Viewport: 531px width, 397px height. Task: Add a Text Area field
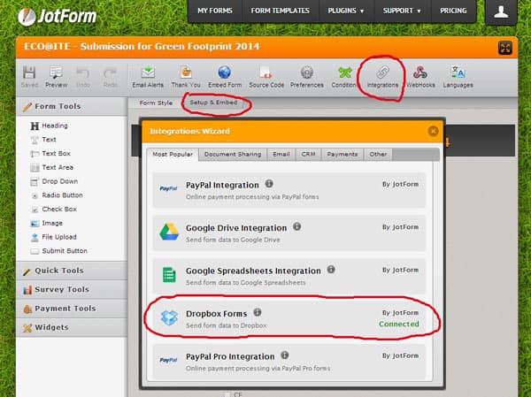coord(51,167)
